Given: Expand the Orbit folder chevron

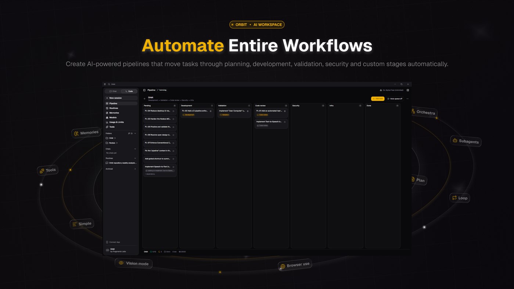Looking at the screenshot, I should 115,138.
